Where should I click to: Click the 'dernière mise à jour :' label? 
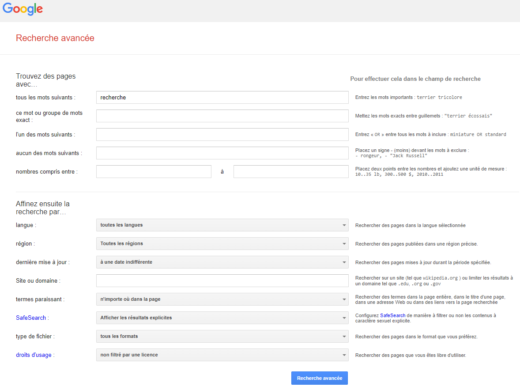click(x=43, y=262)
